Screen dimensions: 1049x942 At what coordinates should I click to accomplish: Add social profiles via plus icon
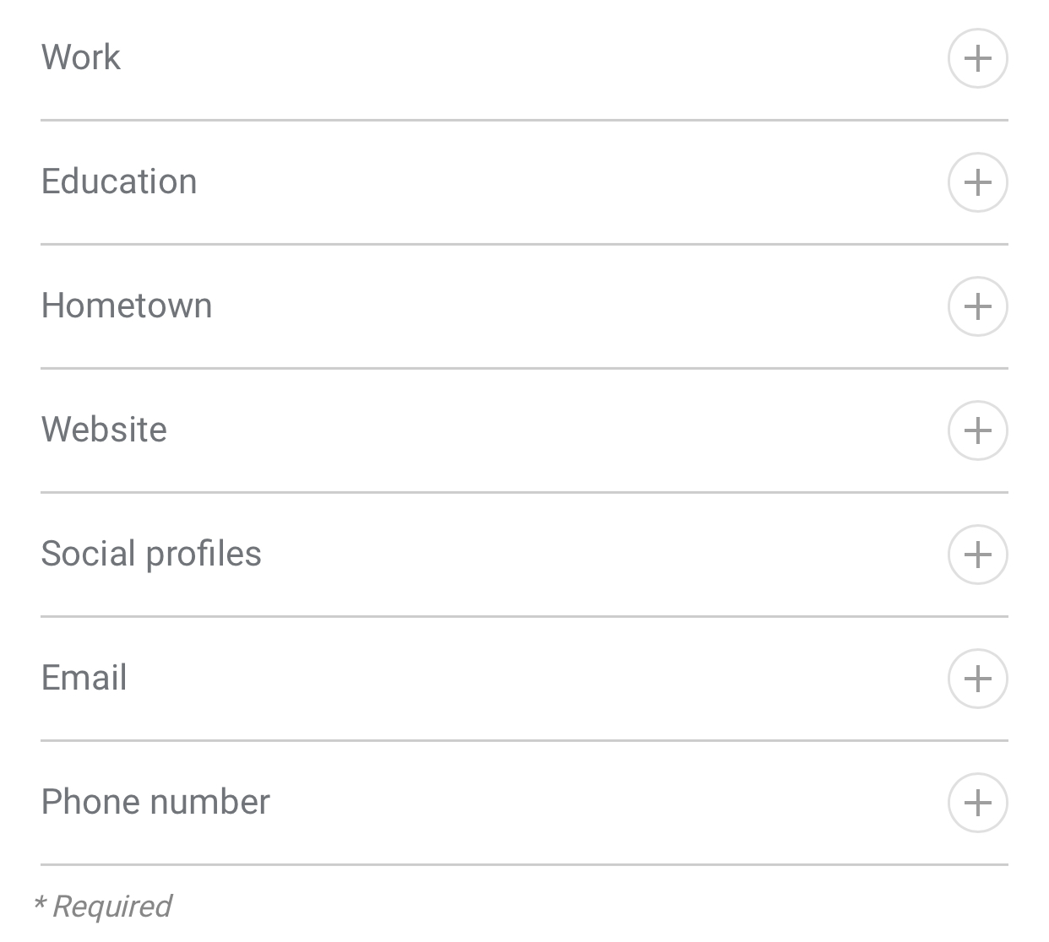tap(977, 555)
